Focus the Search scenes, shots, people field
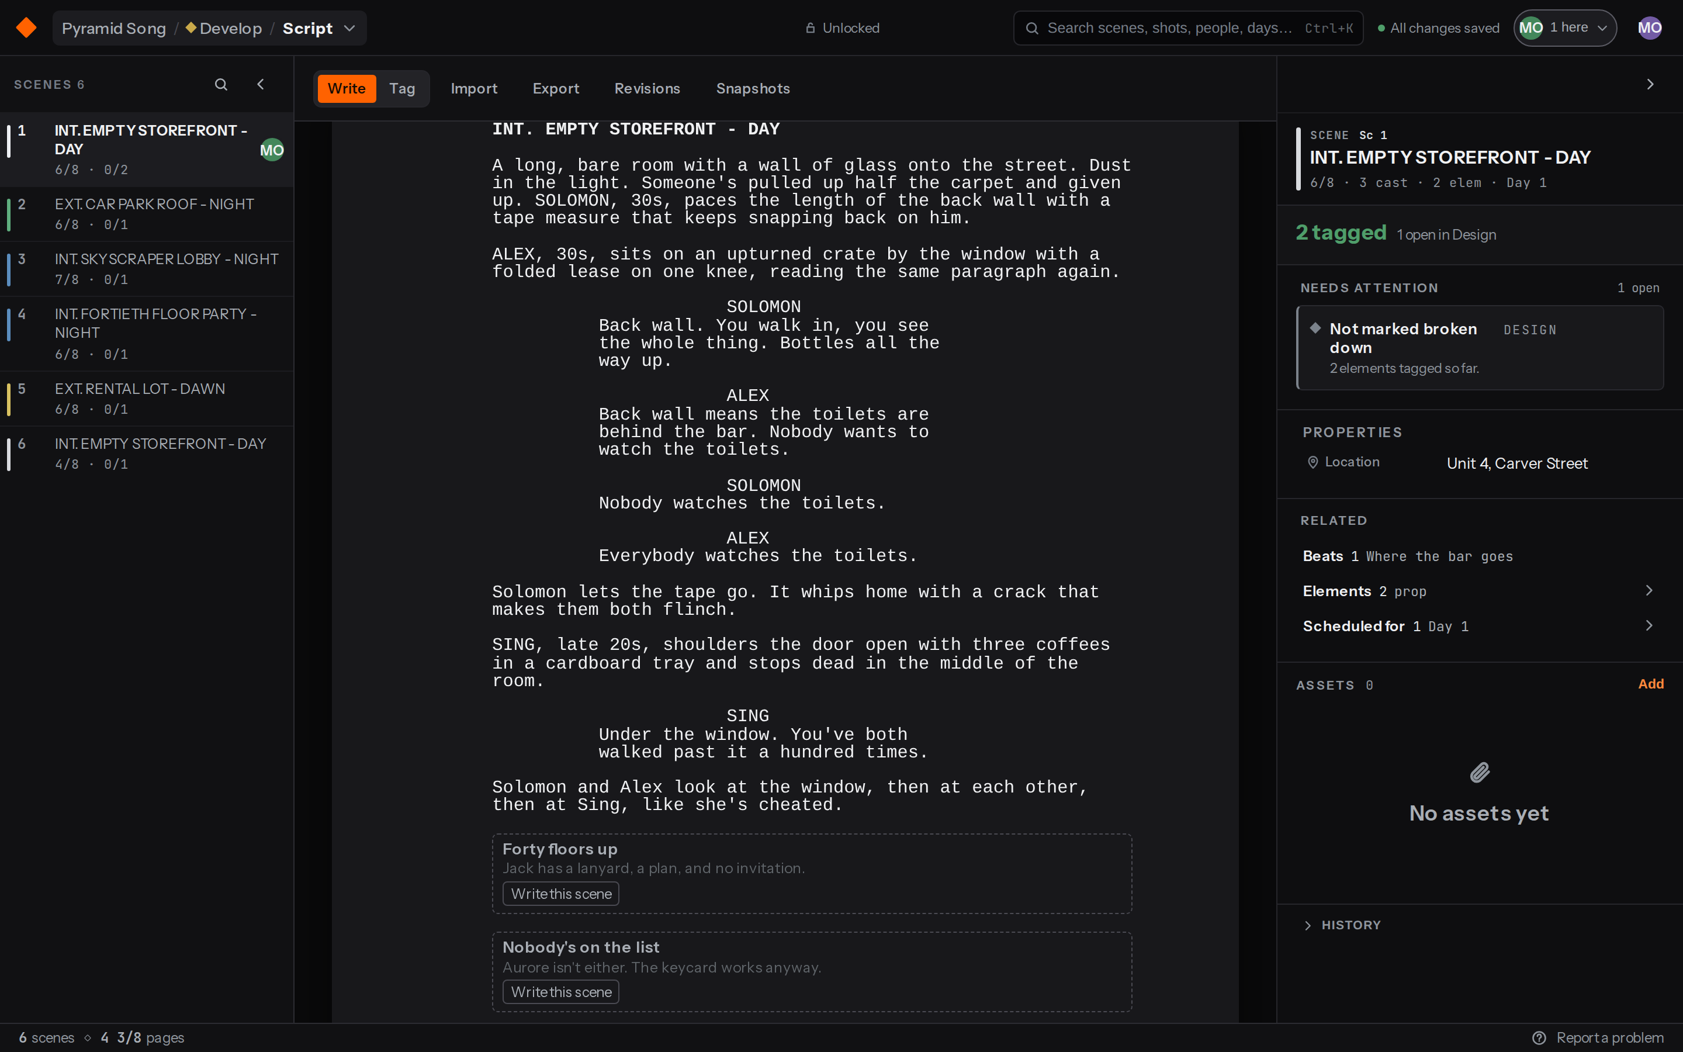 pos(1188,28)
